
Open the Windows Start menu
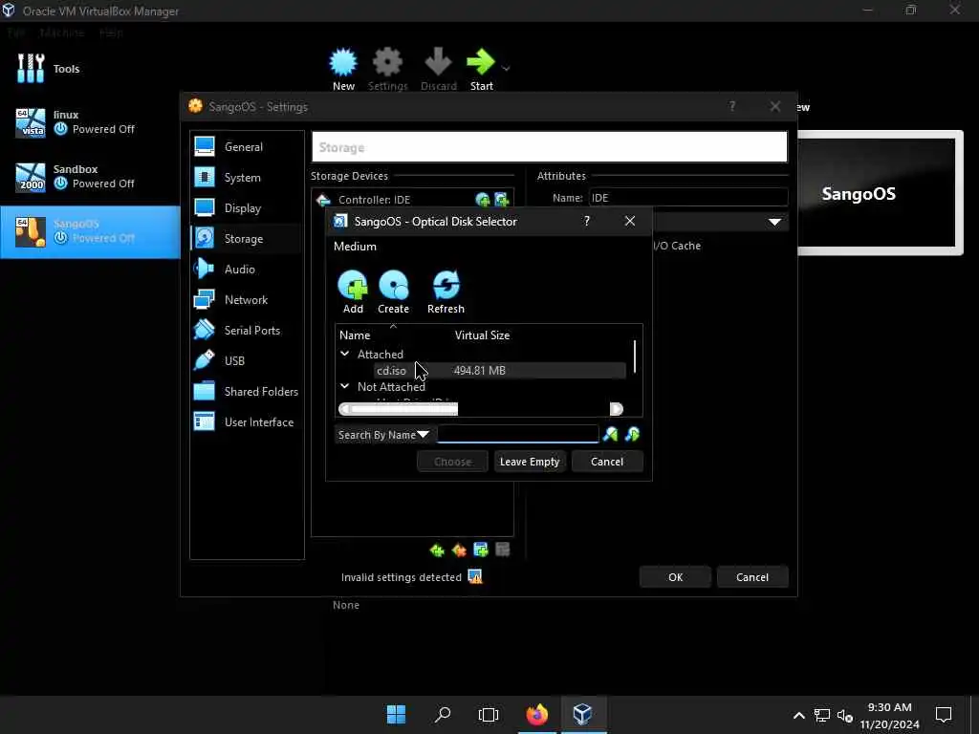(396, 714)
